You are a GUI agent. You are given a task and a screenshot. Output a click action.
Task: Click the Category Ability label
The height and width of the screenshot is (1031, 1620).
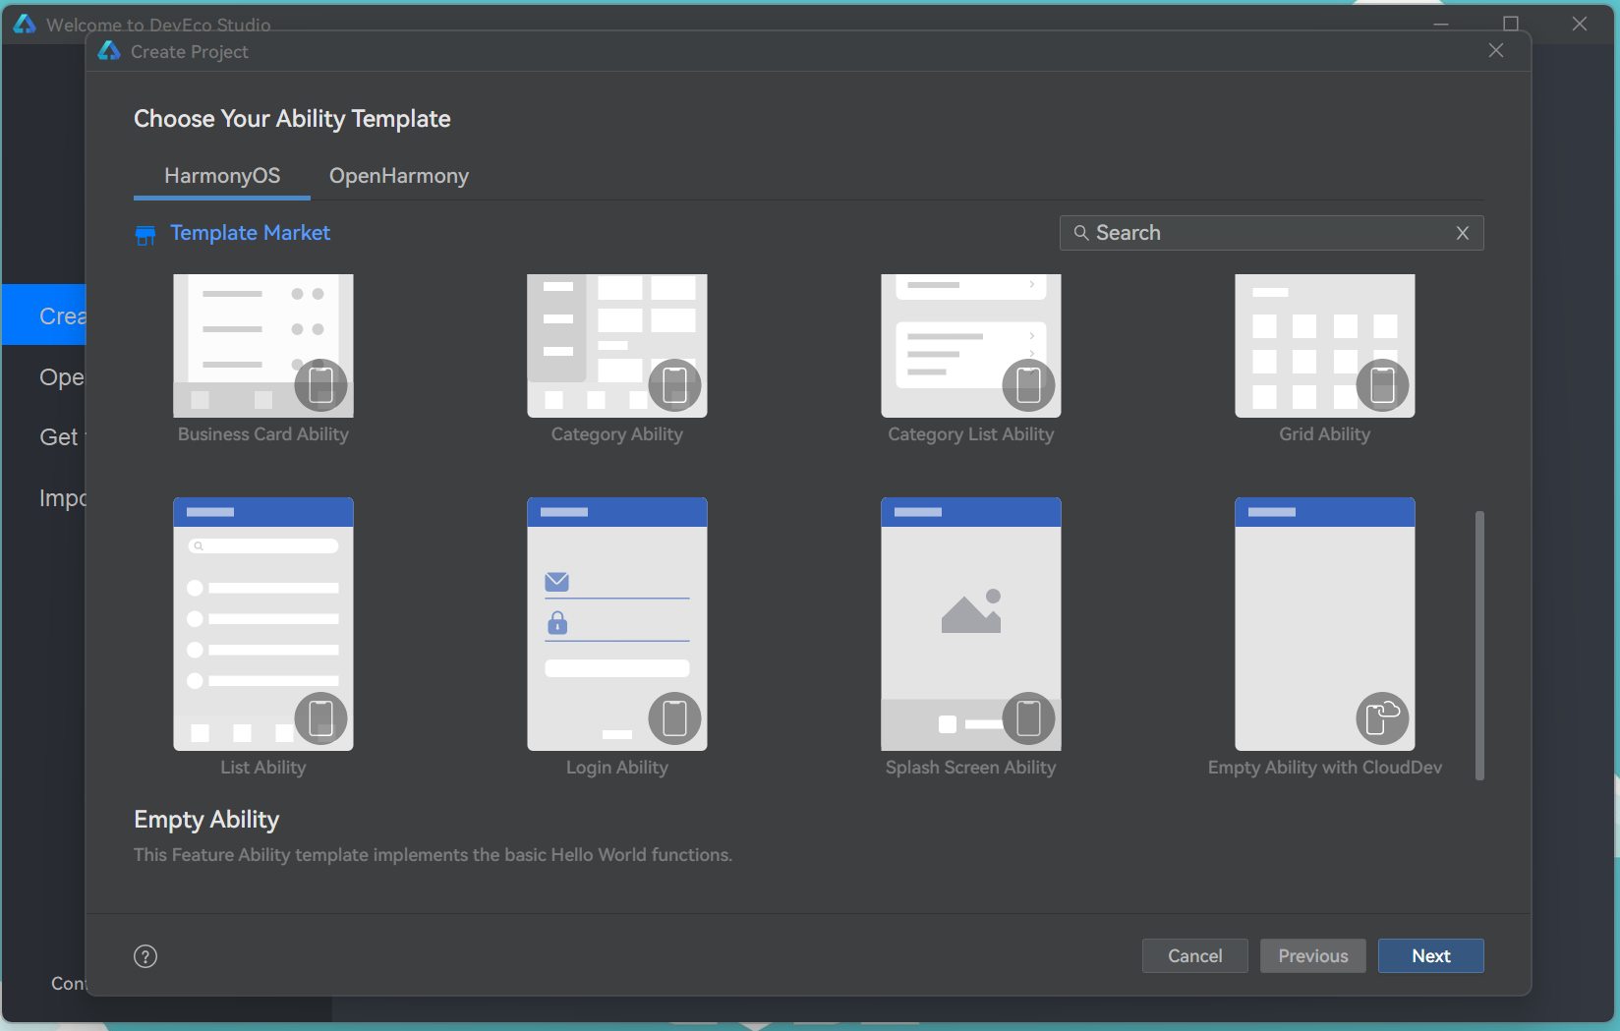point(617,434)
